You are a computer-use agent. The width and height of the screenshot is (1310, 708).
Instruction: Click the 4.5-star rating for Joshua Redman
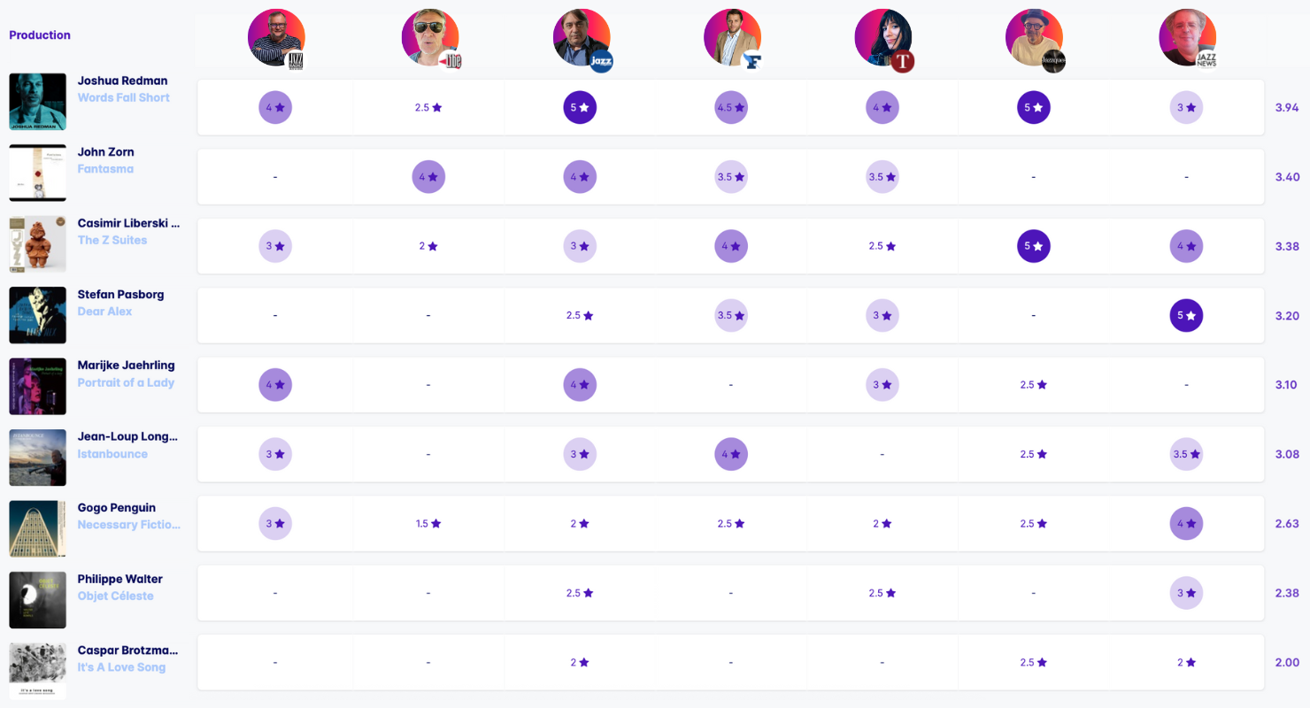(x=731, y=107)
